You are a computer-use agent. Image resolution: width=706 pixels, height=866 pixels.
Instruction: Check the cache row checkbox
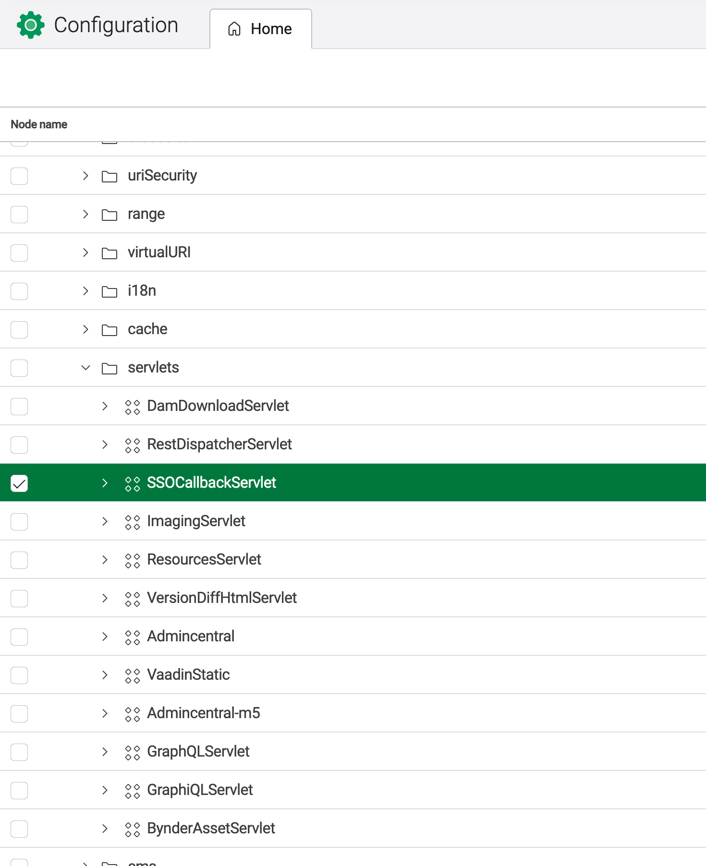click(19, 330)
